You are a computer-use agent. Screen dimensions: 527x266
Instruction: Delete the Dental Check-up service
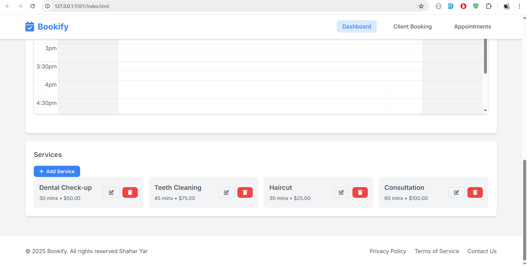coord(130,193)
